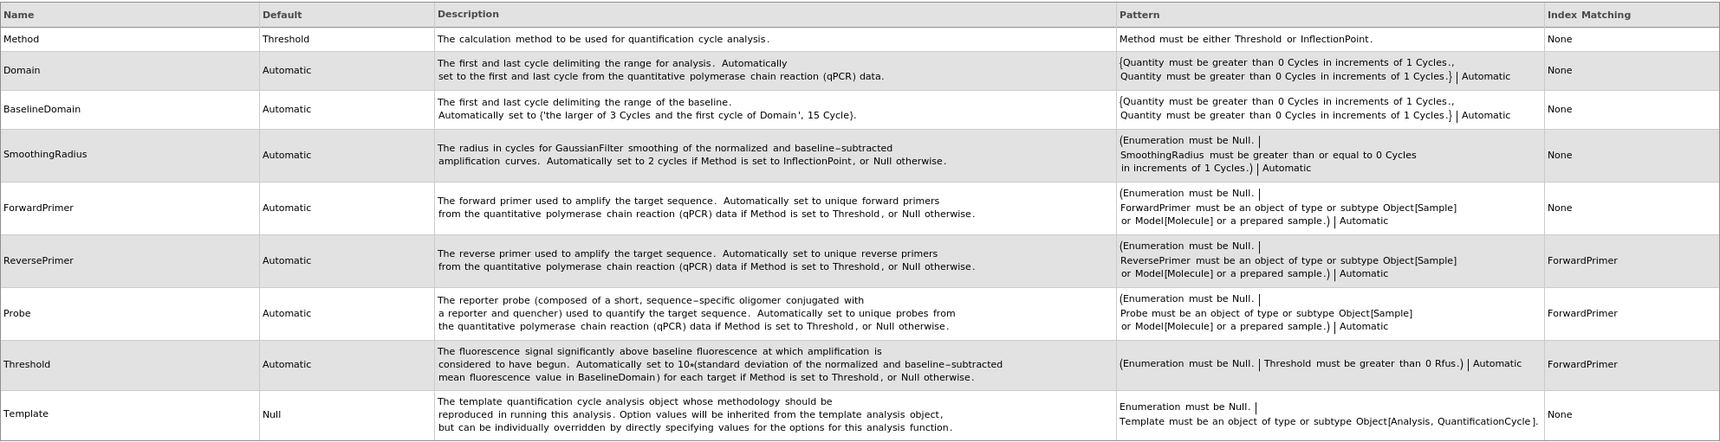Click the Method pattern text
The height and width of the screenshot is (442, 1720).
tap(1246, 39)
